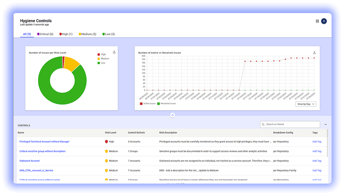Click the High shield icon in first row

coord(106,141)
